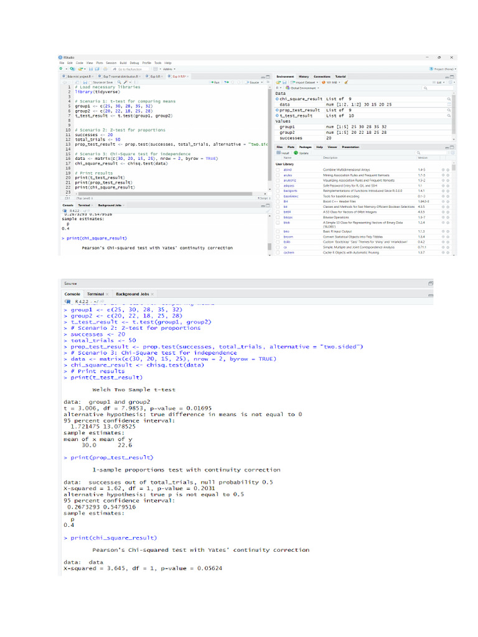The width and height of the screenshot is (478, 637).
Task: Click the save workspace icon in Environment
Action: [x=284, y=82]
